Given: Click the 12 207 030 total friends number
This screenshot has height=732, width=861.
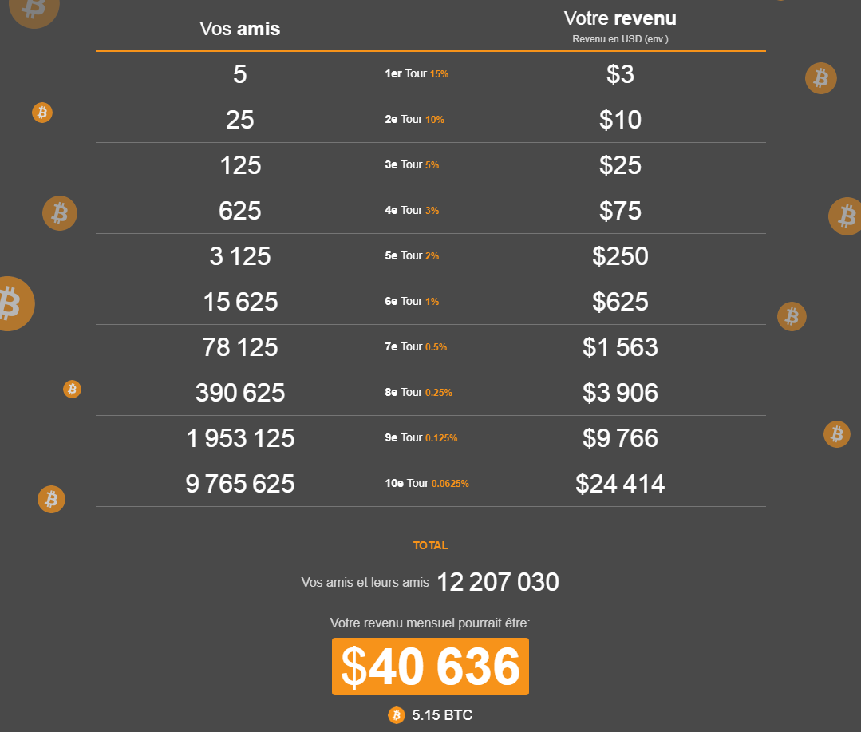Looking at the screenshot, I should (498, 583).
